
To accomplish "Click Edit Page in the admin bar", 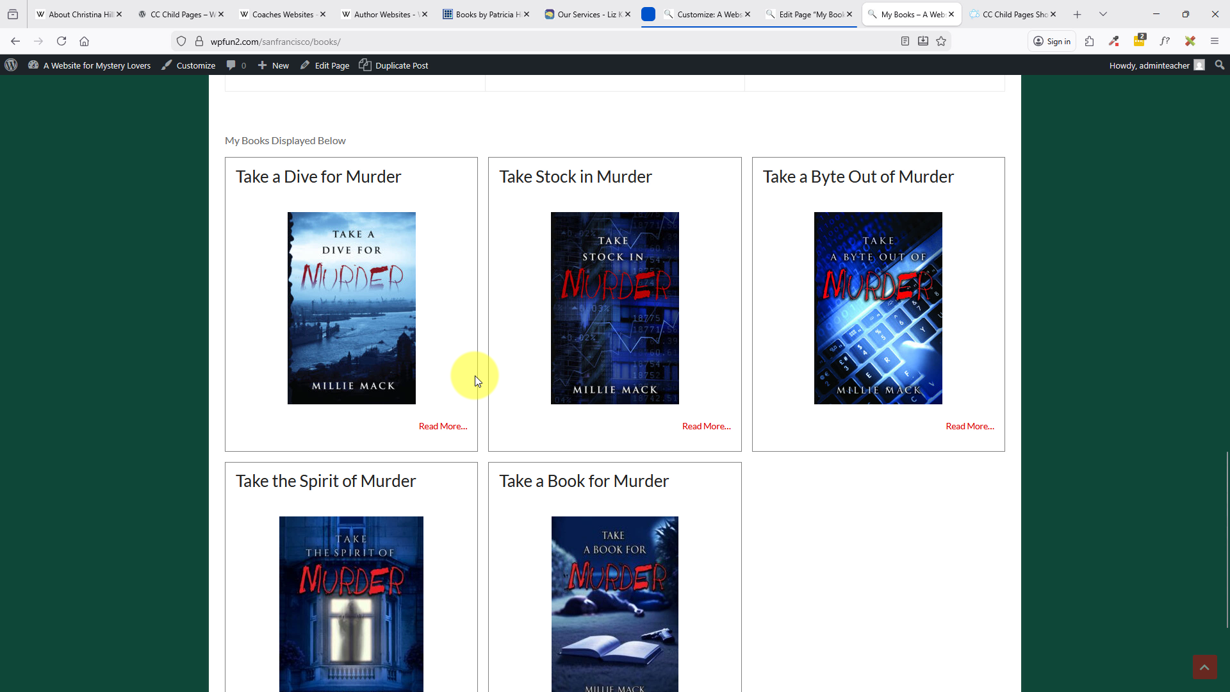I will tap(325, 65).
